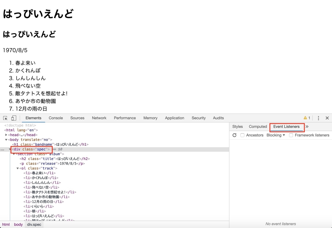Refresh the event listeners list
332x228 pixels.
tap(234, 135)
